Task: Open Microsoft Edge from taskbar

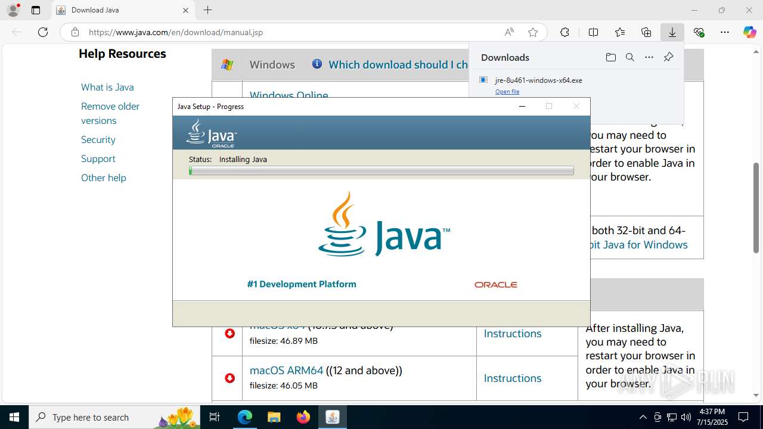Action: (245, 417)
